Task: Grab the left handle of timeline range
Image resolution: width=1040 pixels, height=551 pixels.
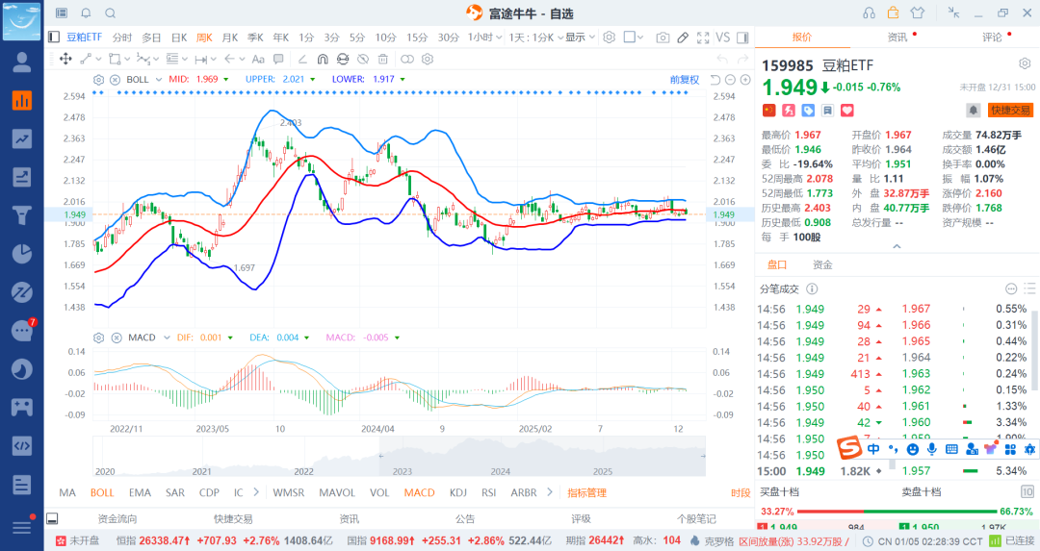Action: 380,457
